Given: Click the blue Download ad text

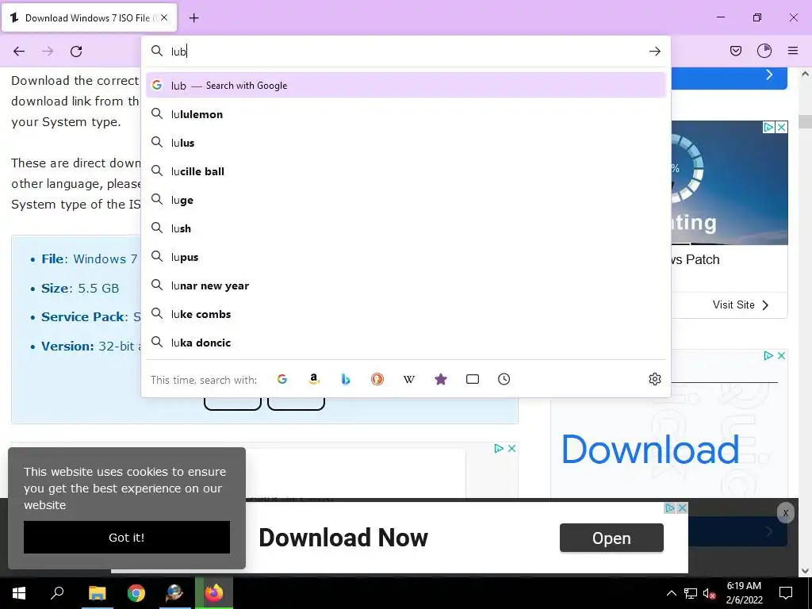Looking at the screenshot, I should tap(650, 449).
